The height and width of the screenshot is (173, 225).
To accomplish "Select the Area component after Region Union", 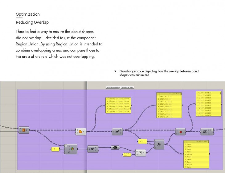I will click(x=117, y=132).
